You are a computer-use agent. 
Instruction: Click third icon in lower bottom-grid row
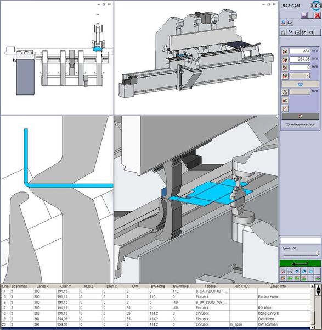point(297,278)
